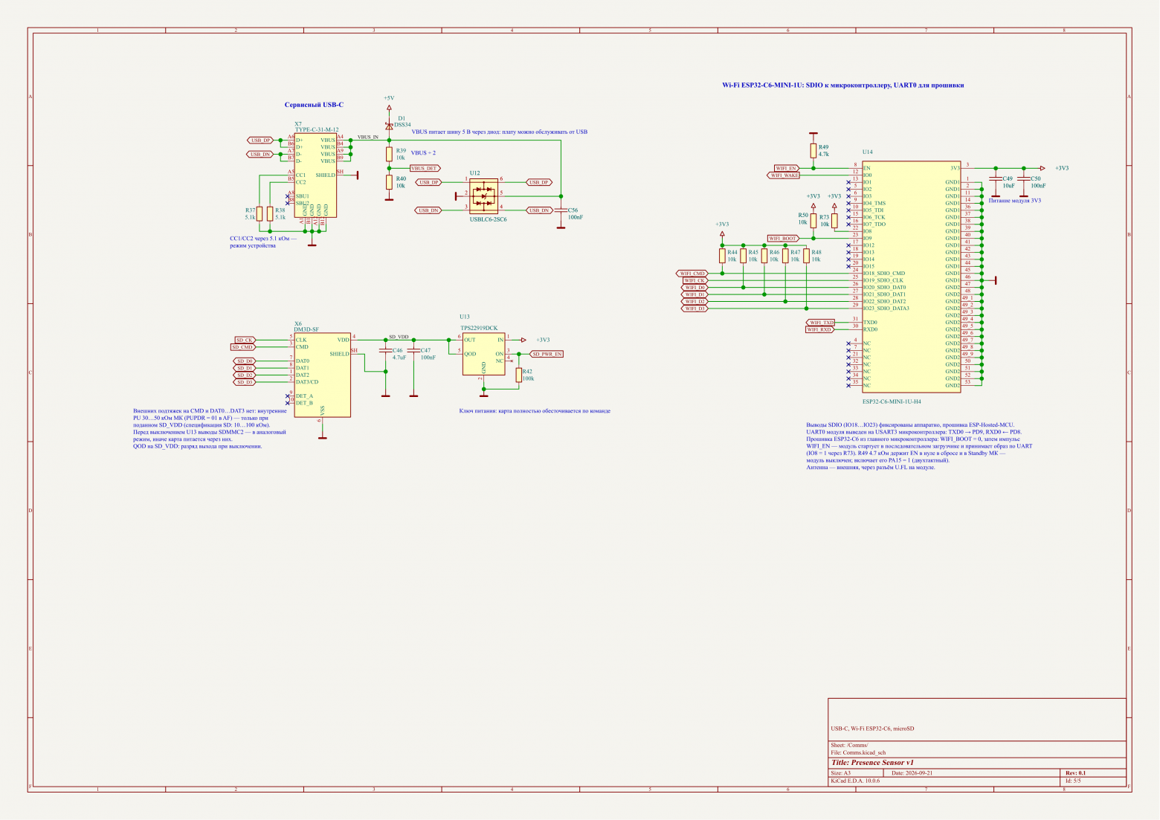Click resistor R38 5.1k
This screenshot has width=1160, height=820.
tap(269, 213)
